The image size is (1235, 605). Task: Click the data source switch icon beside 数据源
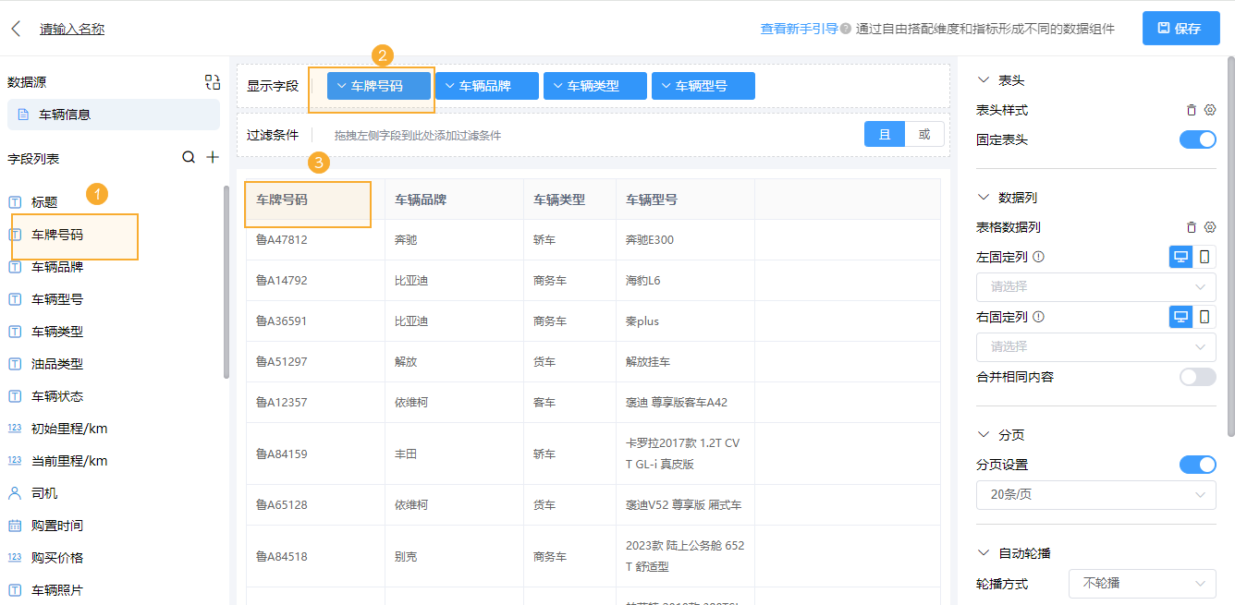point(212,82)
